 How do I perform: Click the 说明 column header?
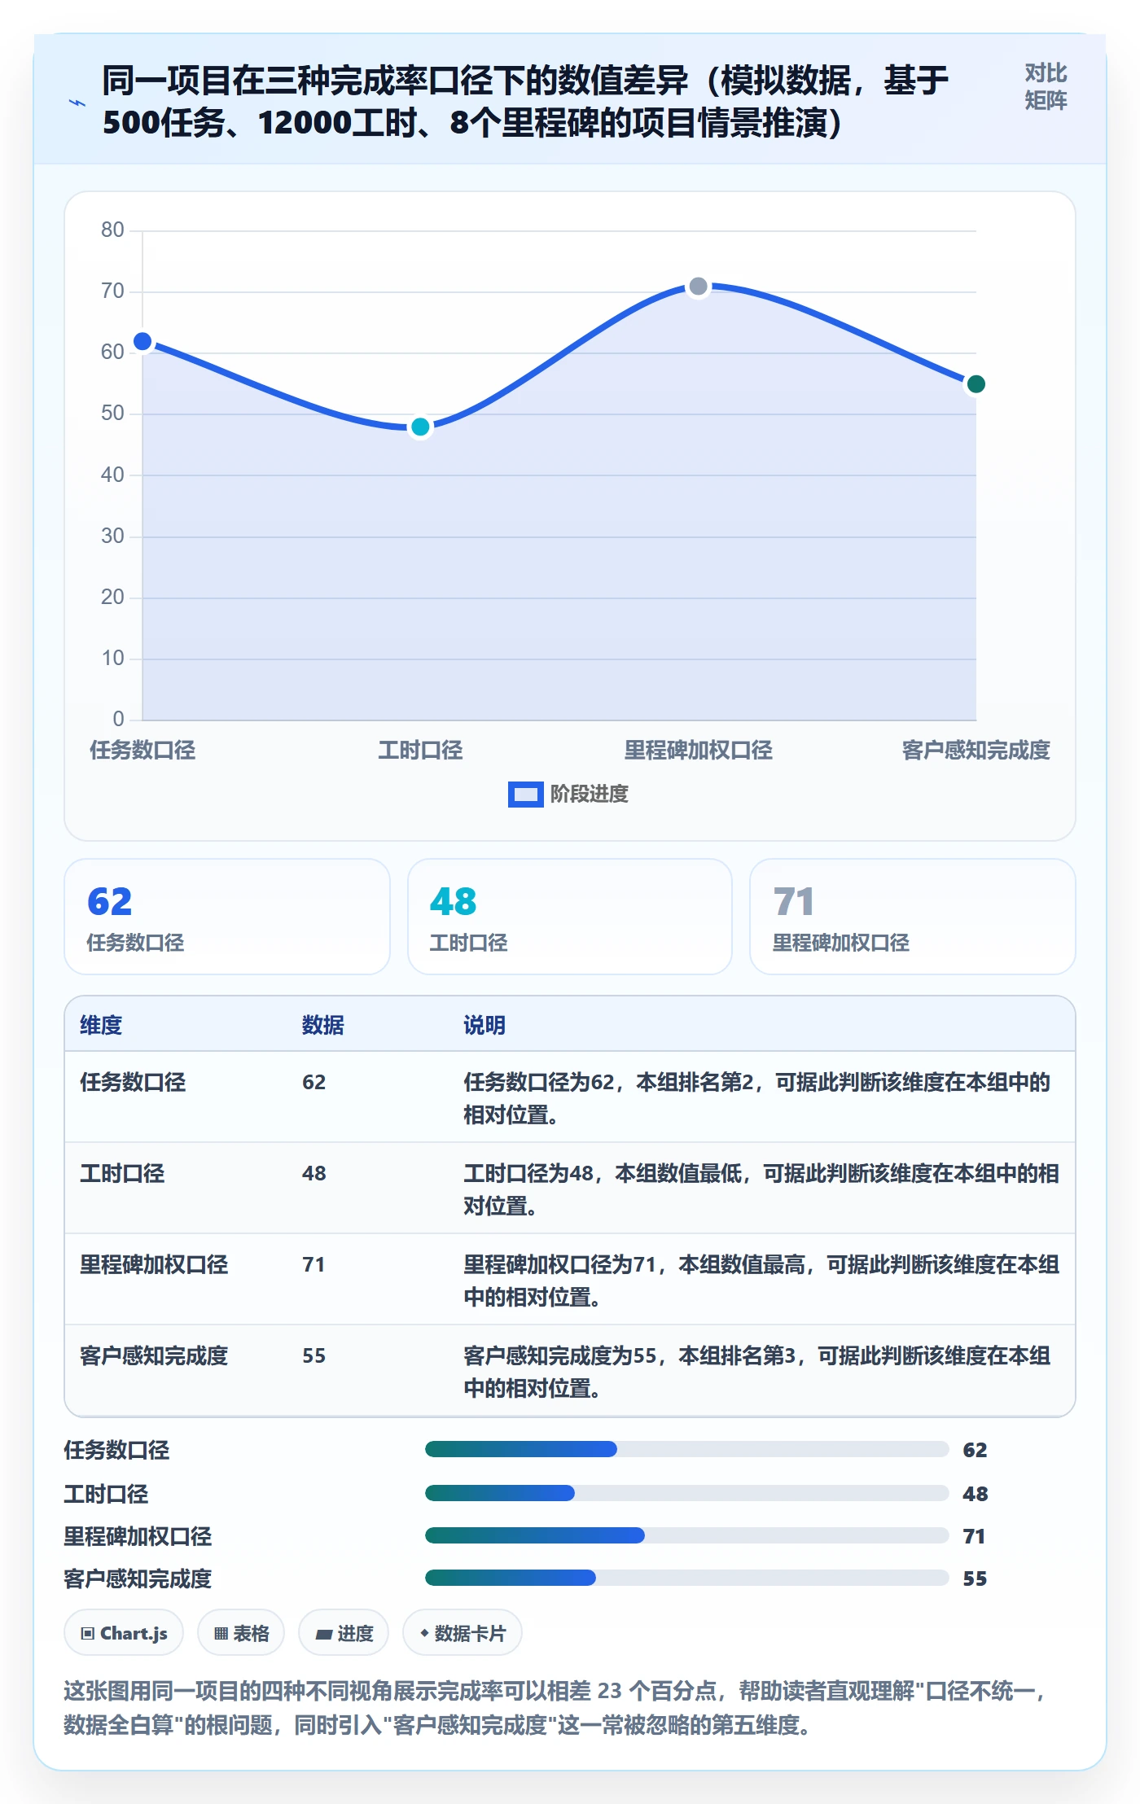(x=484, y=1025)
